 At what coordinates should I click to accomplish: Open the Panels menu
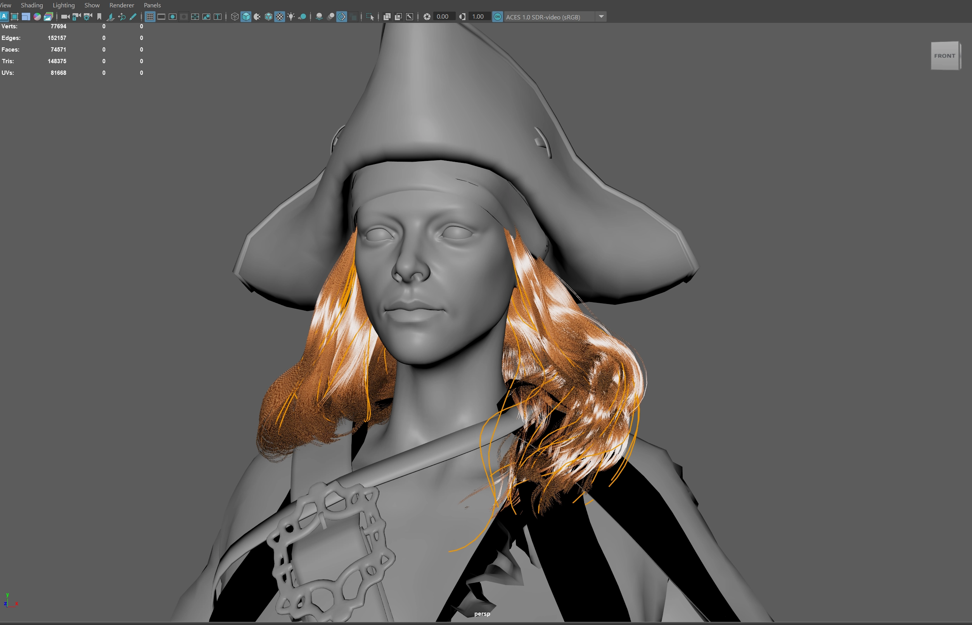click(152, 5)
